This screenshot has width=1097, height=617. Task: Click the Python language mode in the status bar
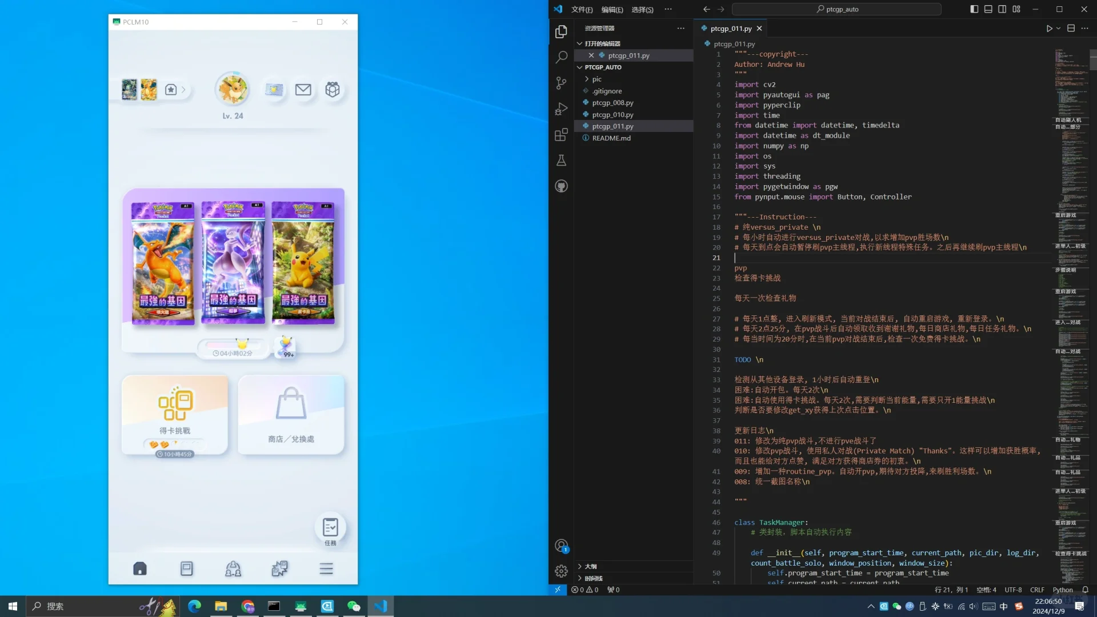tap(1062, 590)
